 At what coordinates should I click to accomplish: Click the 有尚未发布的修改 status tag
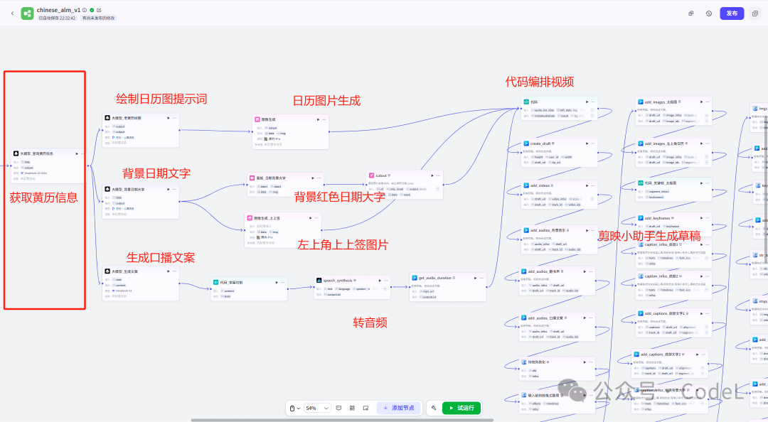[98, 18]
